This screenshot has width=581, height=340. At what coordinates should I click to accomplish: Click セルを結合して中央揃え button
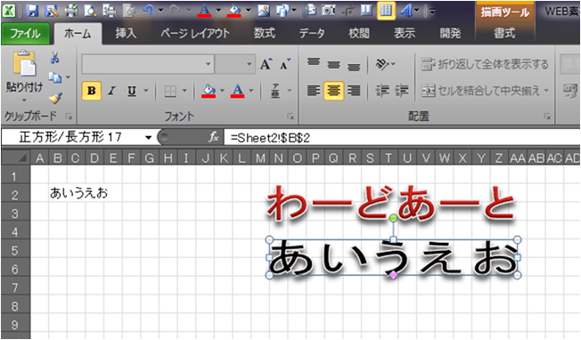(x=485, y=91)
